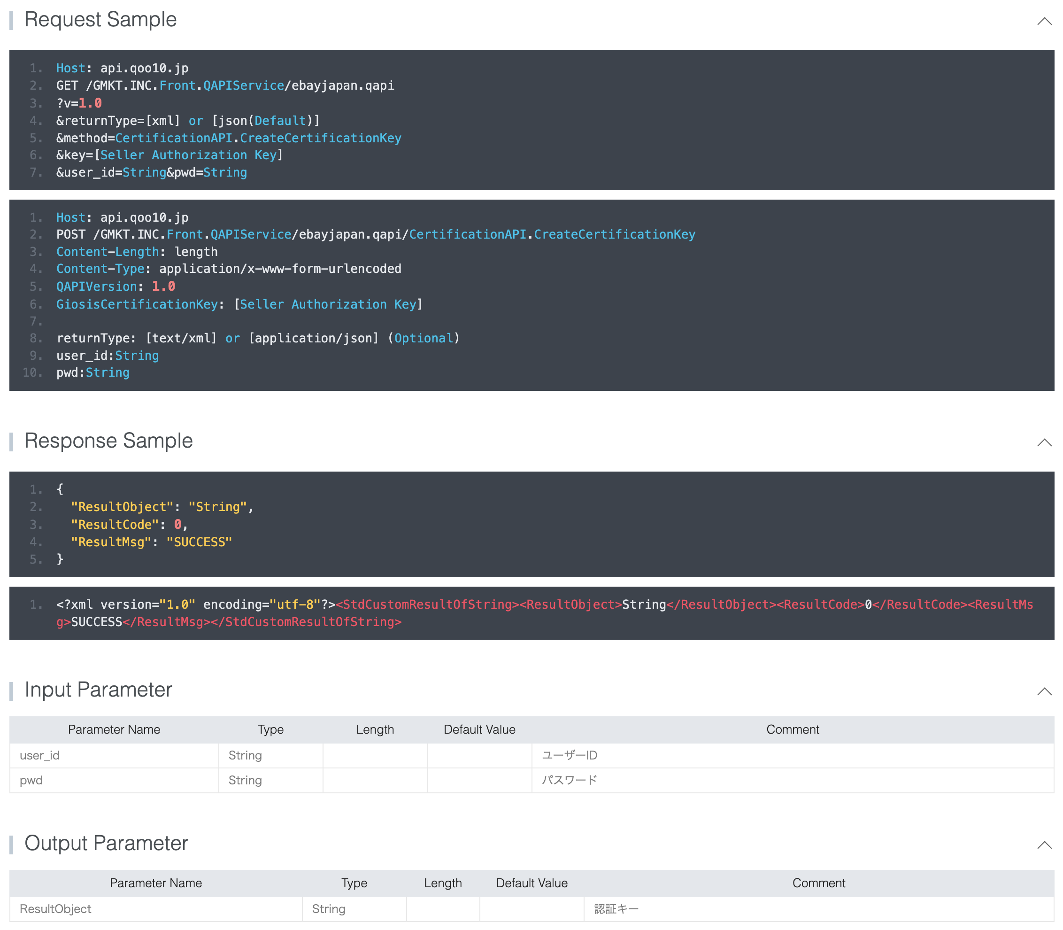Click the POST request line in code
Viewport: 1063px width, 930px height.
375,234
